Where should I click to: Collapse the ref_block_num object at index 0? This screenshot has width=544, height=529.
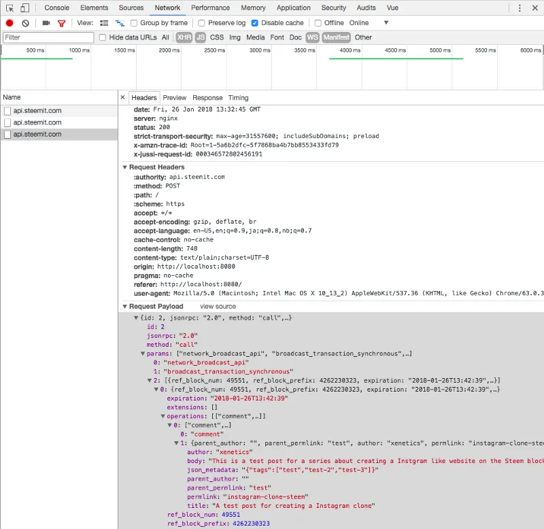click(x=156, y=390)
